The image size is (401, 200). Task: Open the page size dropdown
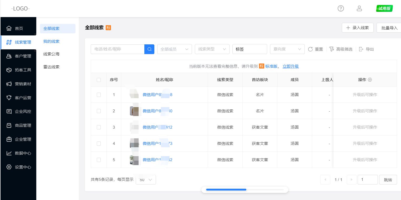pos(146,180)
